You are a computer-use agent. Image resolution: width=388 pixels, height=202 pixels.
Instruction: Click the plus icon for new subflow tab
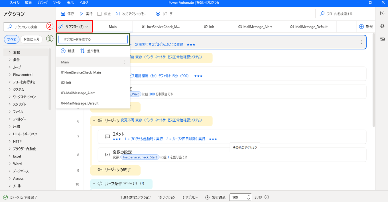click(x=361, y=26)
